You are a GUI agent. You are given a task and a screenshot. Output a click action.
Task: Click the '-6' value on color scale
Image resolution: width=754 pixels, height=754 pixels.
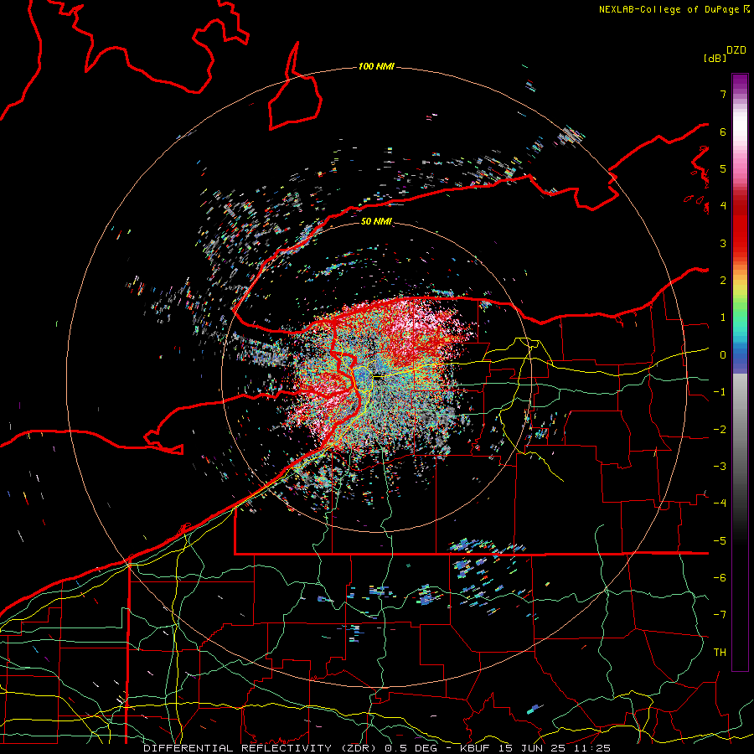pos(720,578)
